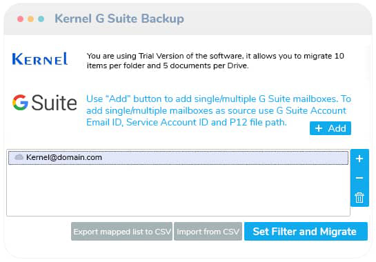Screen dimensions: 376x262
Task: Click the blue Add button
Action: coord(330,128)
